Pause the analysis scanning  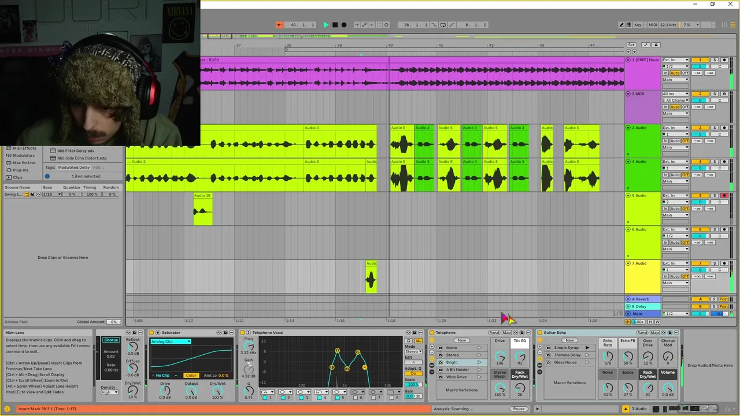[519, 409]
